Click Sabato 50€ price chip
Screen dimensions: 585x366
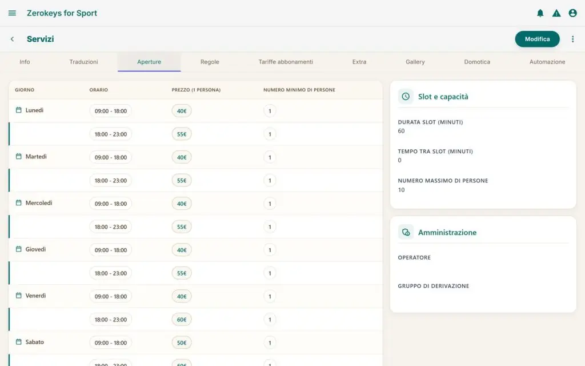tap(182, 343)
